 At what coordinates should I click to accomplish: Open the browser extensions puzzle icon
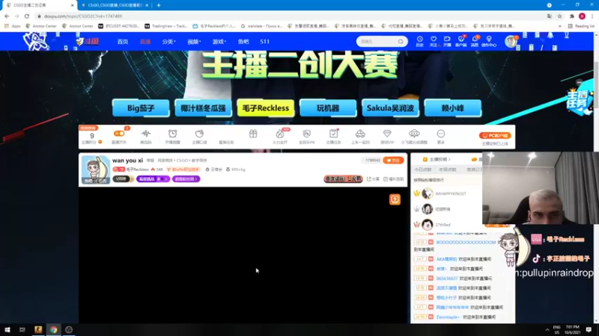pos(572,16)
